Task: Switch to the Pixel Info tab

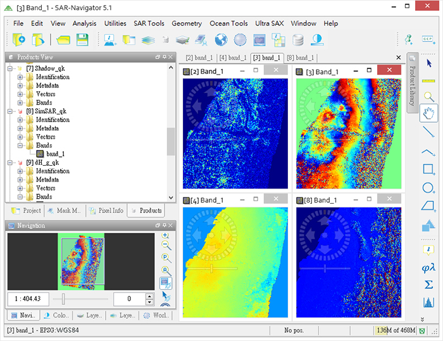Action: (x=106, y=211)
